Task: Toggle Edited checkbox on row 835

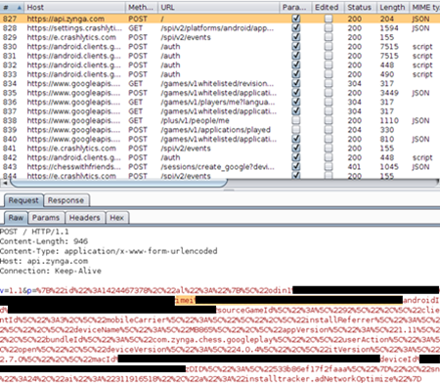Action: (x=329, y=93)
